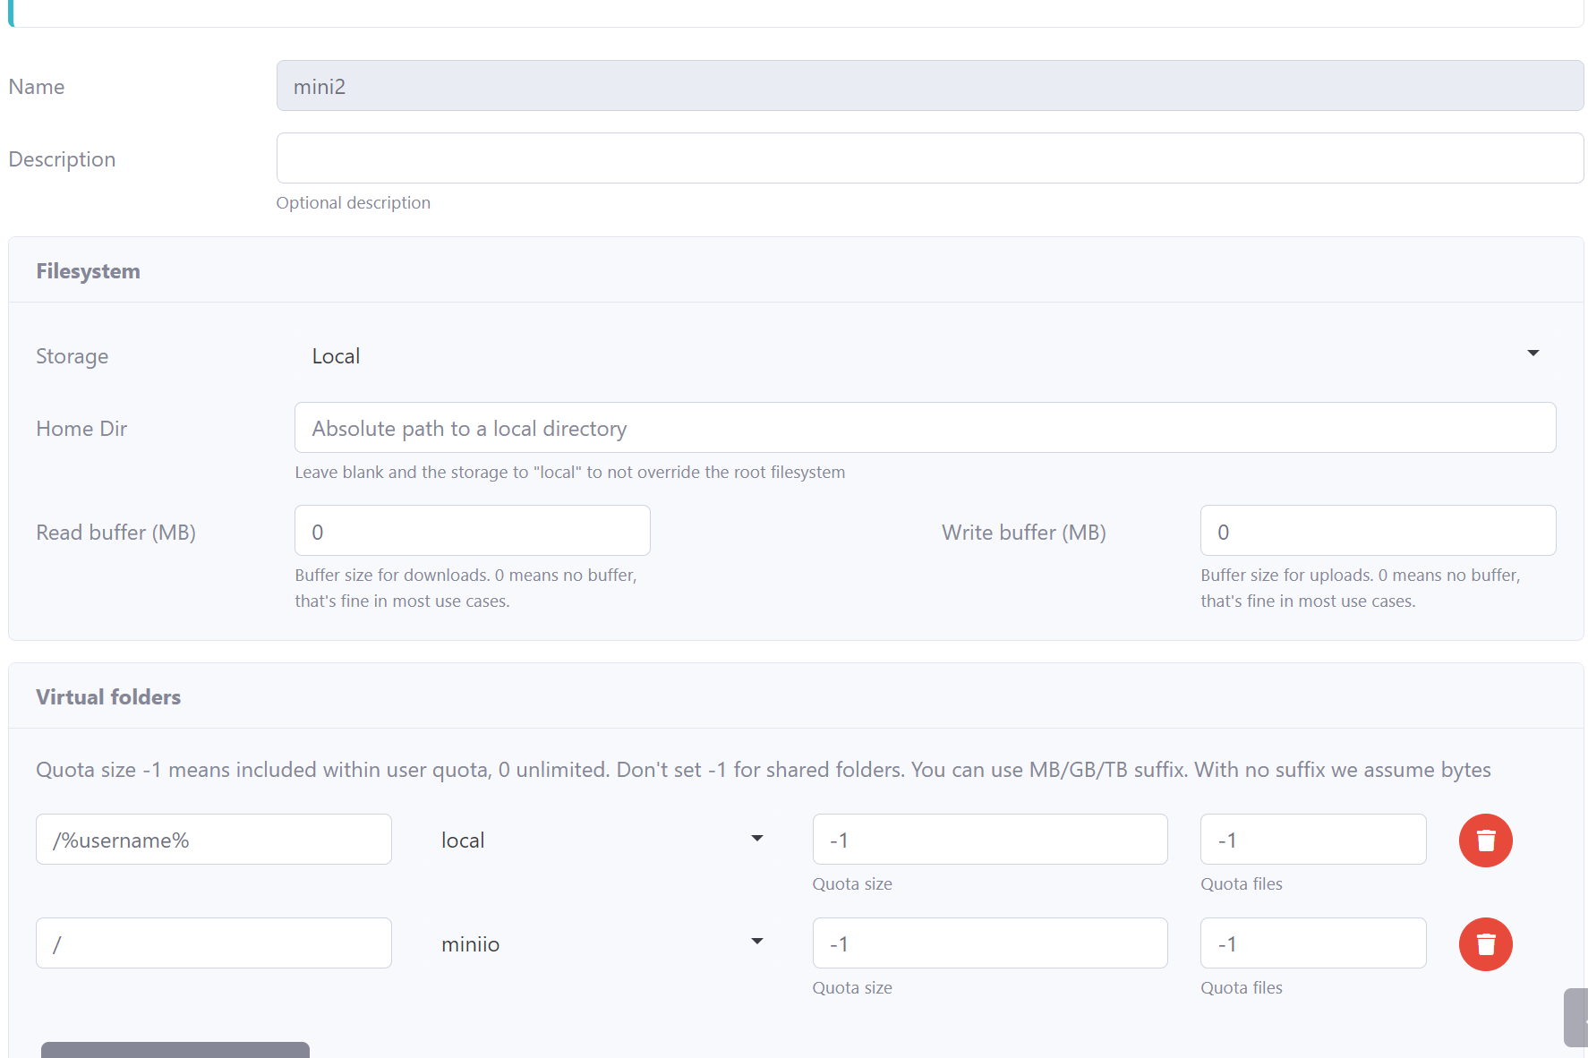The image size is (1588, 1058).
Task: Click the scroll-to-top tab at right edge
Action: point(1576,1018)
